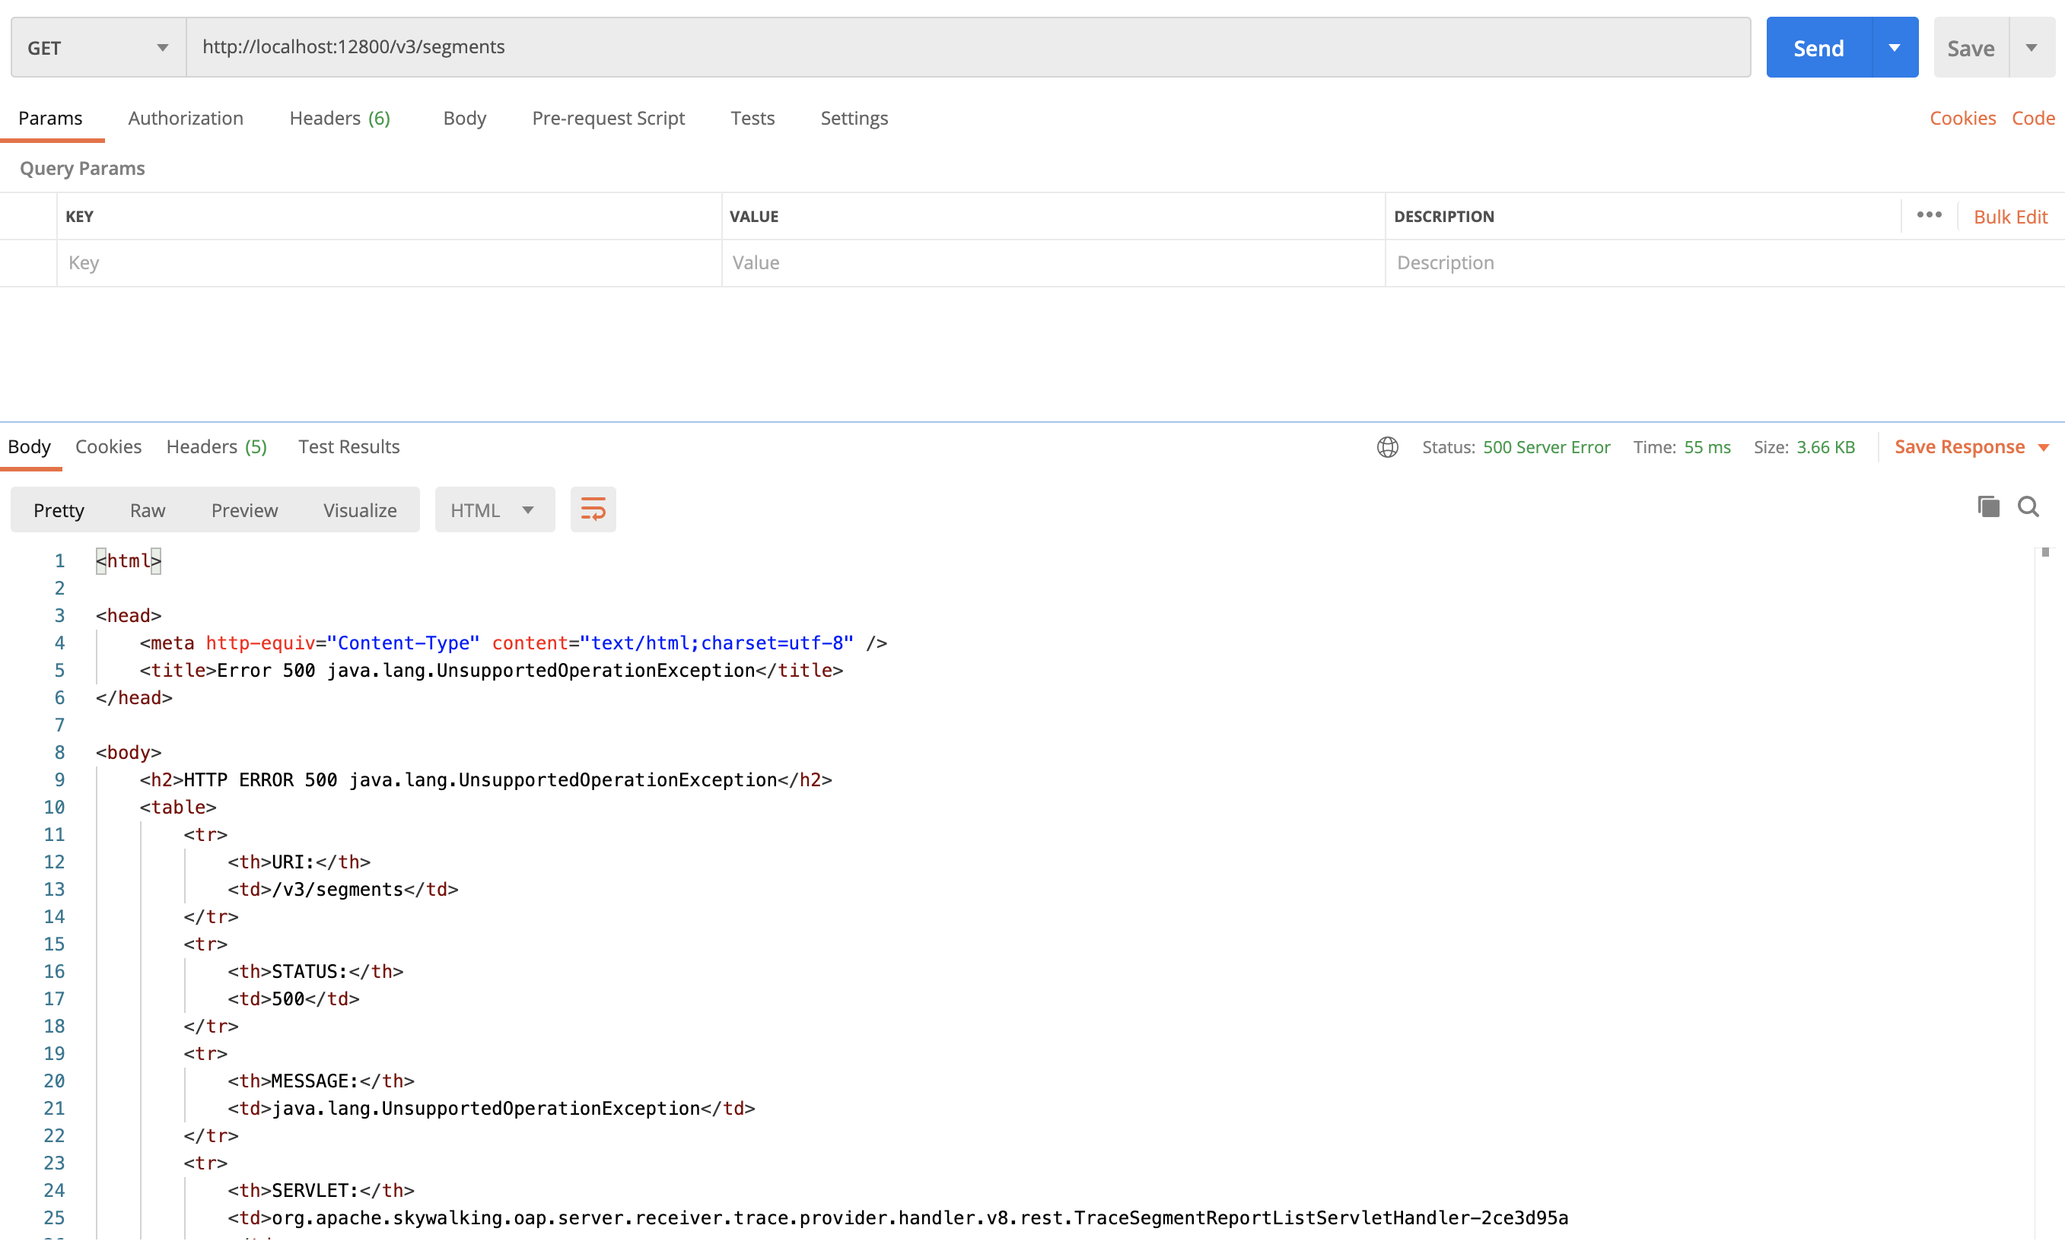Click the query param Key input field
The image size is (2065, 1241).
pos(389,262)
